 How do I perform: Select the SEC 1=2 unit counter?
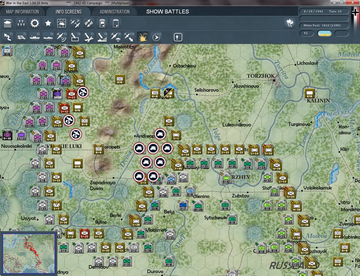point(134,248)
